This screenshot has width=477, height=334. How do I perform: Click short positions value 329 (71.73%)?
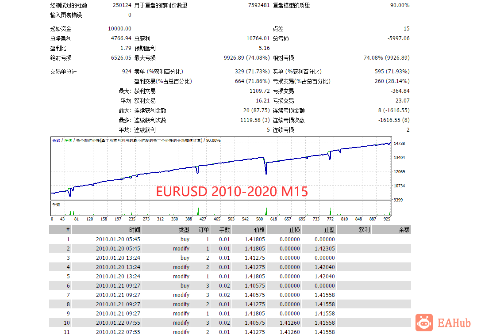tap(252, 72)
